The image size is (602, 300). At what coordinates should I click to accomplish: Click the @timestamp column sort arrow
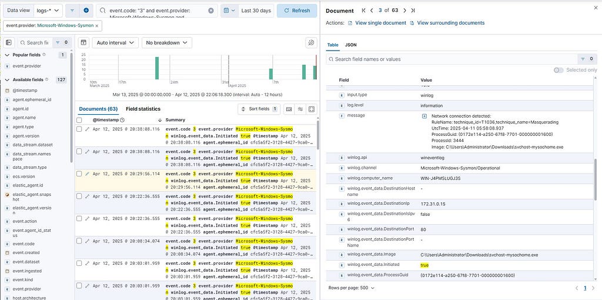pos(160,120)
